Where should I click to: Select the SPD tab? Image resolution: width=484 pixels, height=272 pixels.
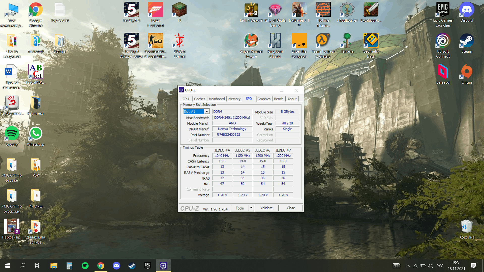coord(249,99)
